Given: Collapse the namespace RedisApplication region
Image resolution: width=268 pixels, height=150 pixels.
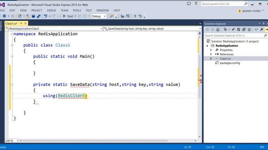Looking at the screenshot, I should tap(12, 34).
